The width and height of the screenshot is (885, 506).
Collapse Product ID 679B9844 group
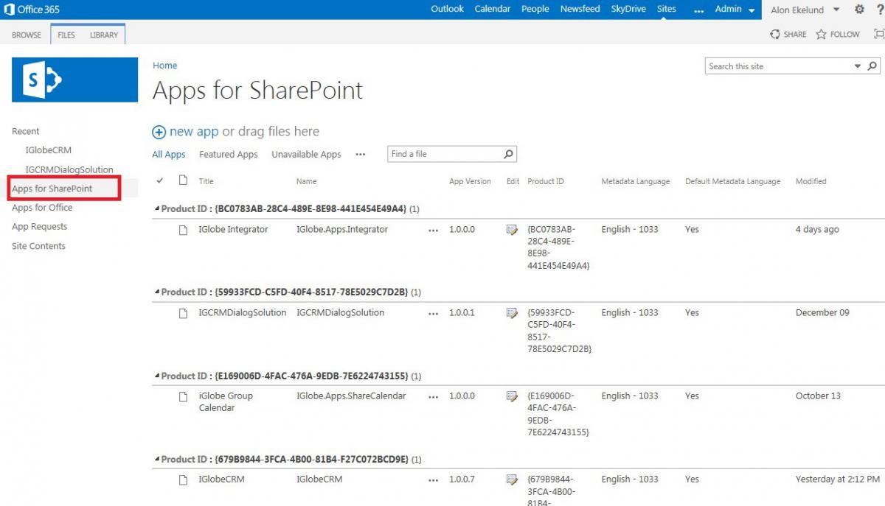pos(156,459)
